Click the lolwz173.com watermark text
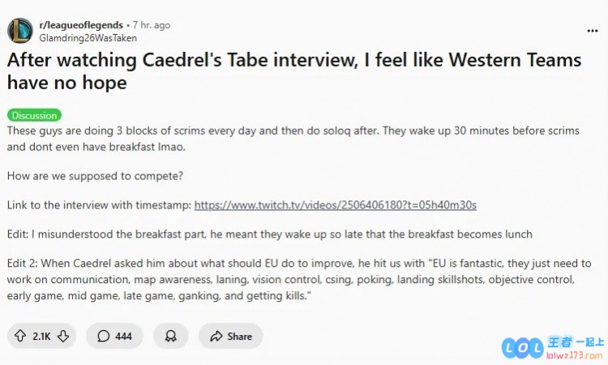This screenshot has width=608, height=365. point(575,355)
